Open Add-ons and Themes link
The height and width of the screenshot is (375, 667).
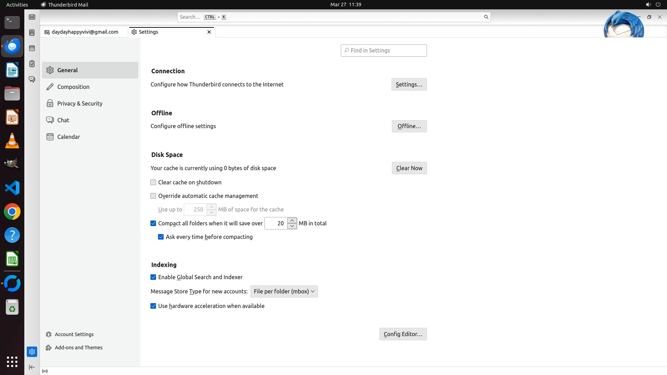[x=79, y=348]
